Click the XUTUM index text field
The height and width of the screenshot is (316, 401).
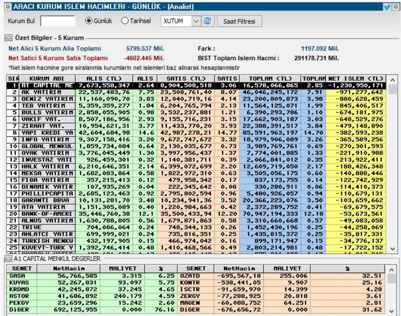coord(176,21)
